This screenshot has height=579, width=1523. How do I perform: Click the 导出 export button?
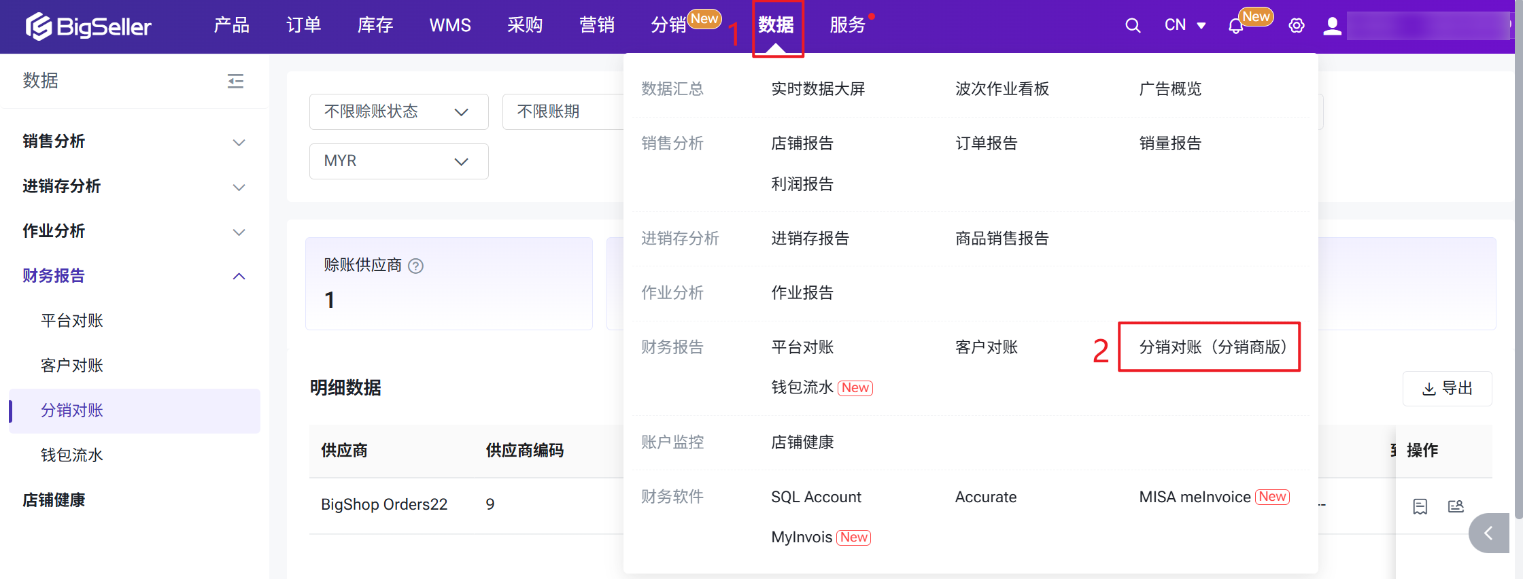coord(1447,389)
